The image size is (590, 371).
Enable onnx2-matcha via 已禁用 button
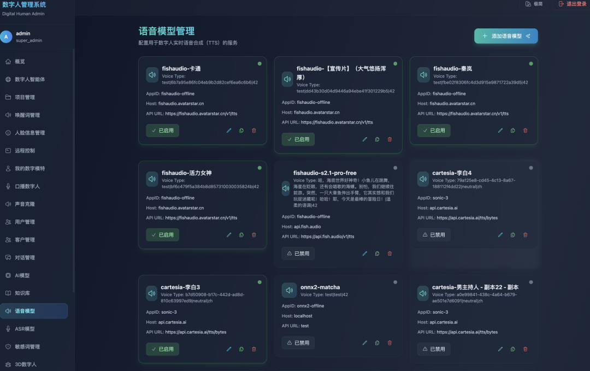[298, 343]
